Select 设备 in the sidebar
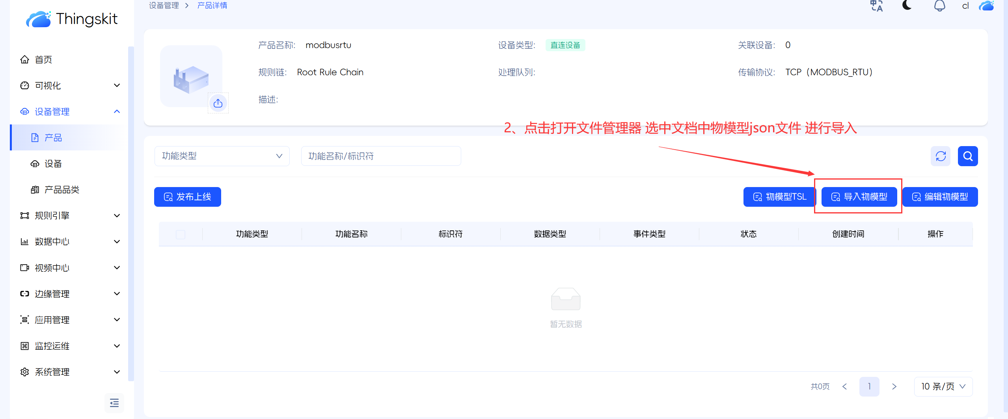Screen dimensions: 1008x419 (x=53, y=164)
